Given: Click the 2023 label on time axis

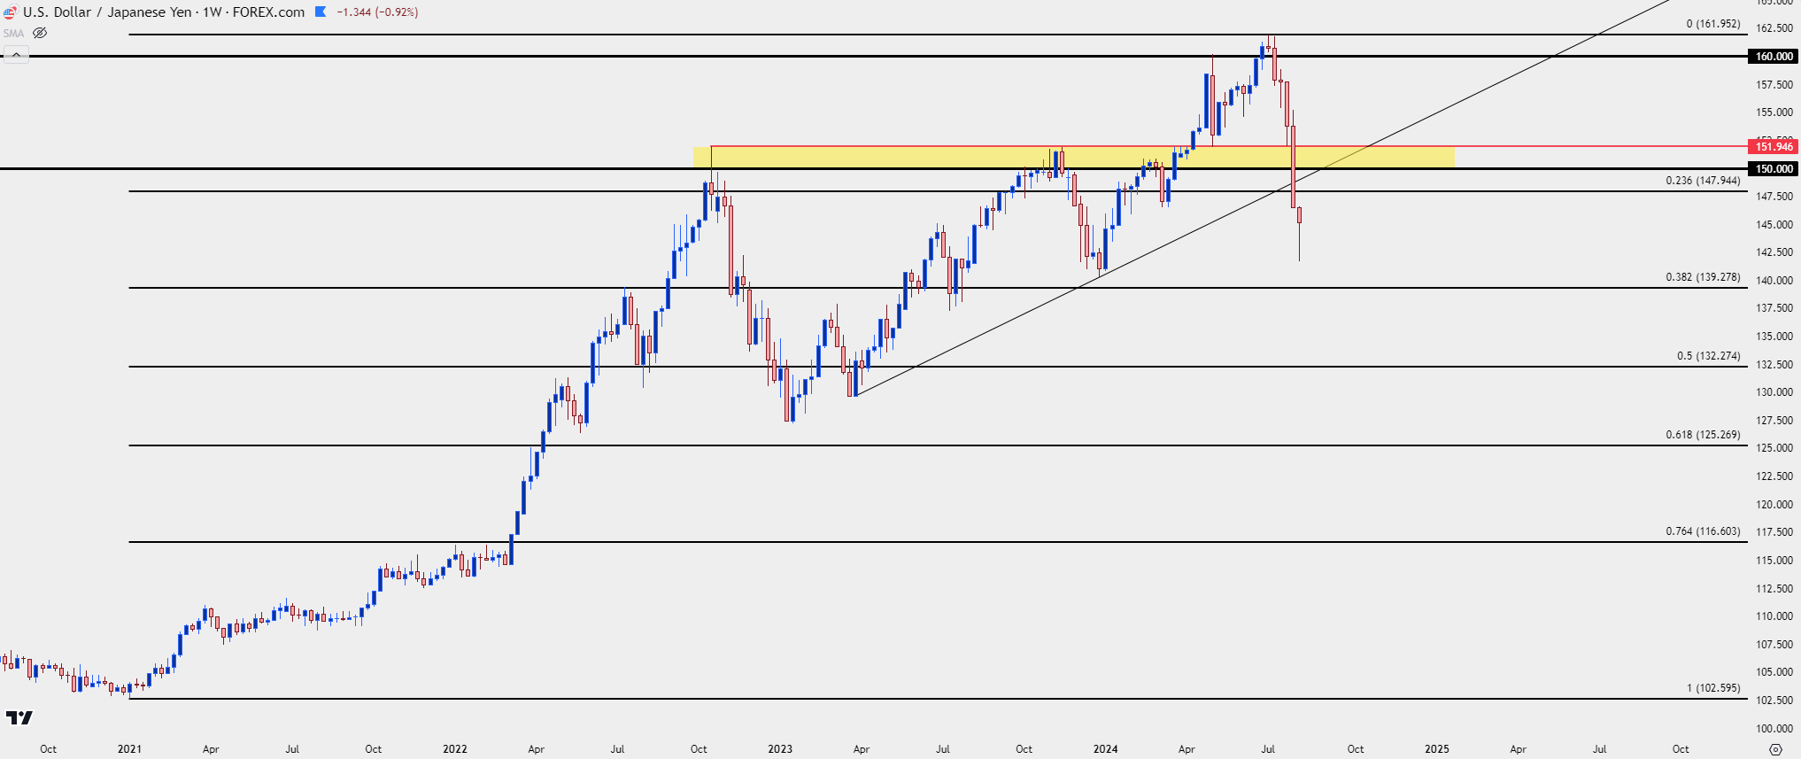Looking at the screenshot, I should (780, 749).
